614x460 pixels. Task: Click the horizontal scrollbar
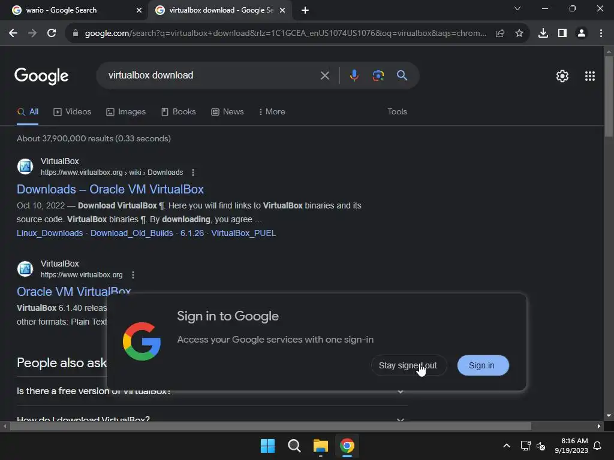click(x=270, y=426)
